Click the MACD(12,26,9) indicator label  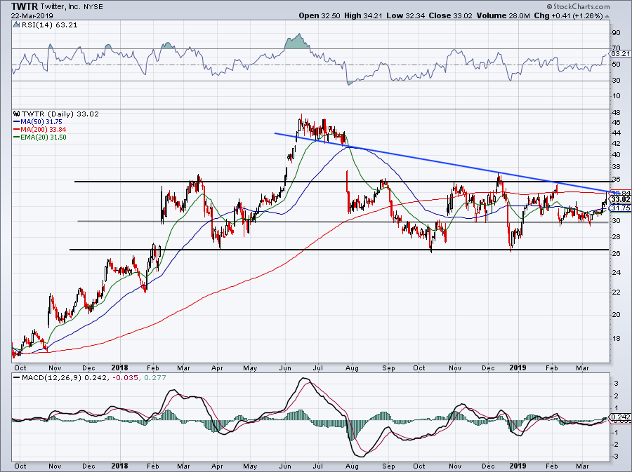pos(52,378)
